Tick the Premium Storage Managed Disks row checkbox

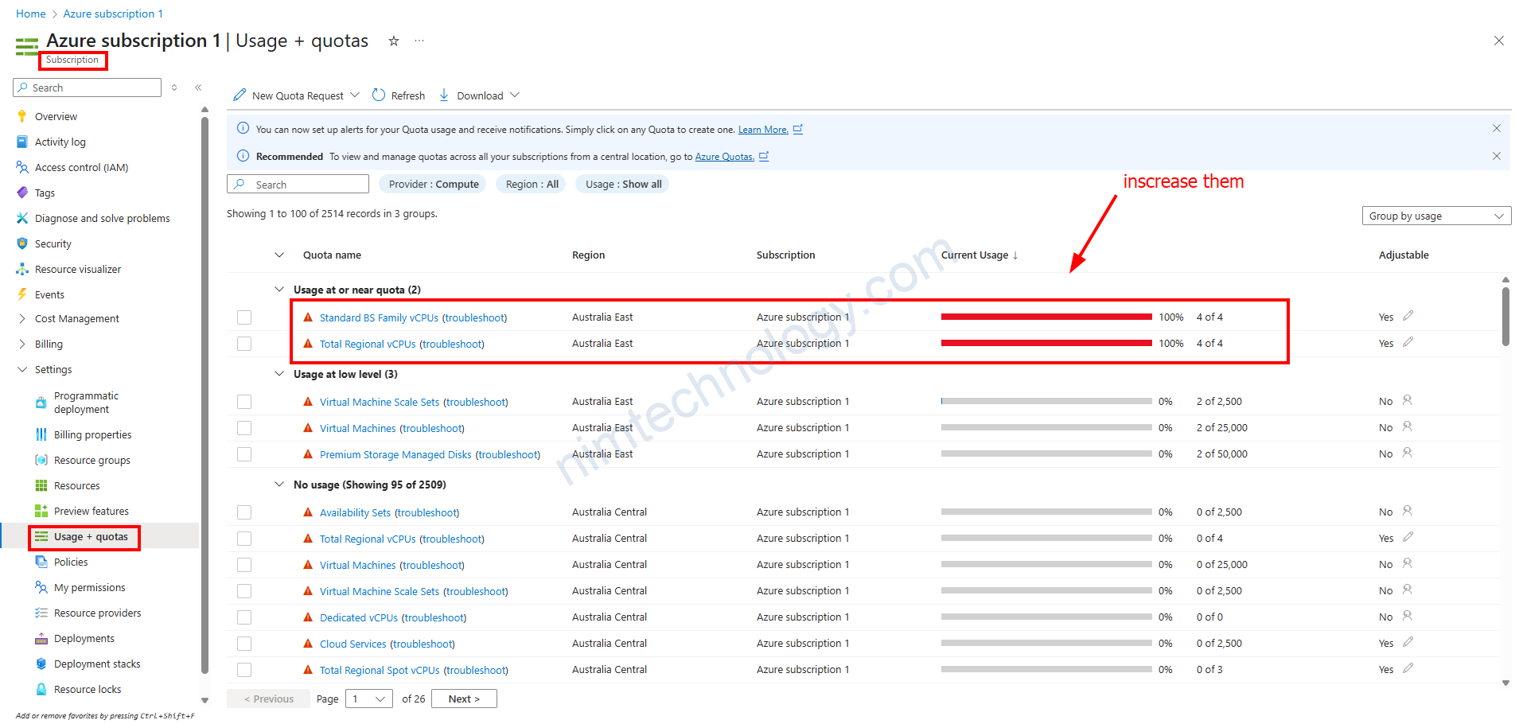[244, 454]
